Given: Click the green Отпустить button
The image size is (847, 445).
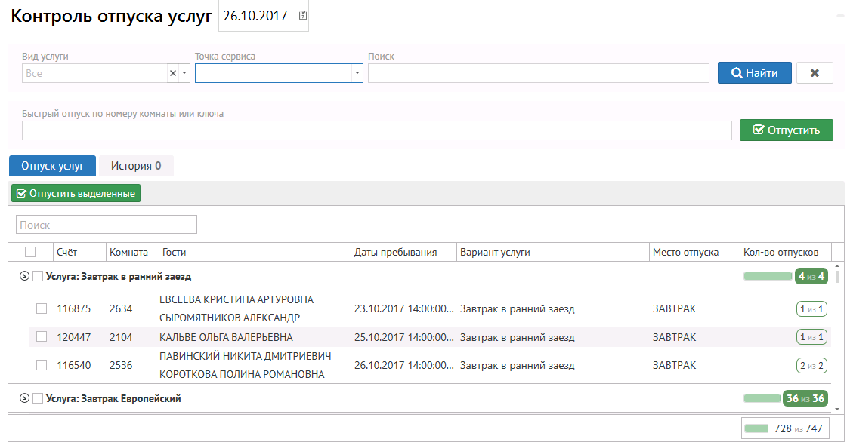Looking at the screenshot, I should pyautogui.click(x=787, y=130).
